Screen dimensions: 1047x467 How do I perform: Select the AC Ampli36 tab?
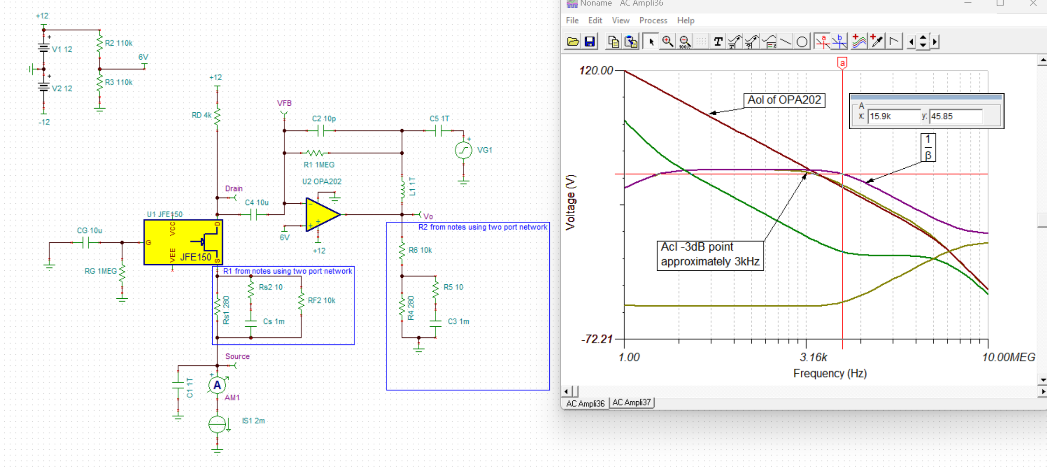585,403
